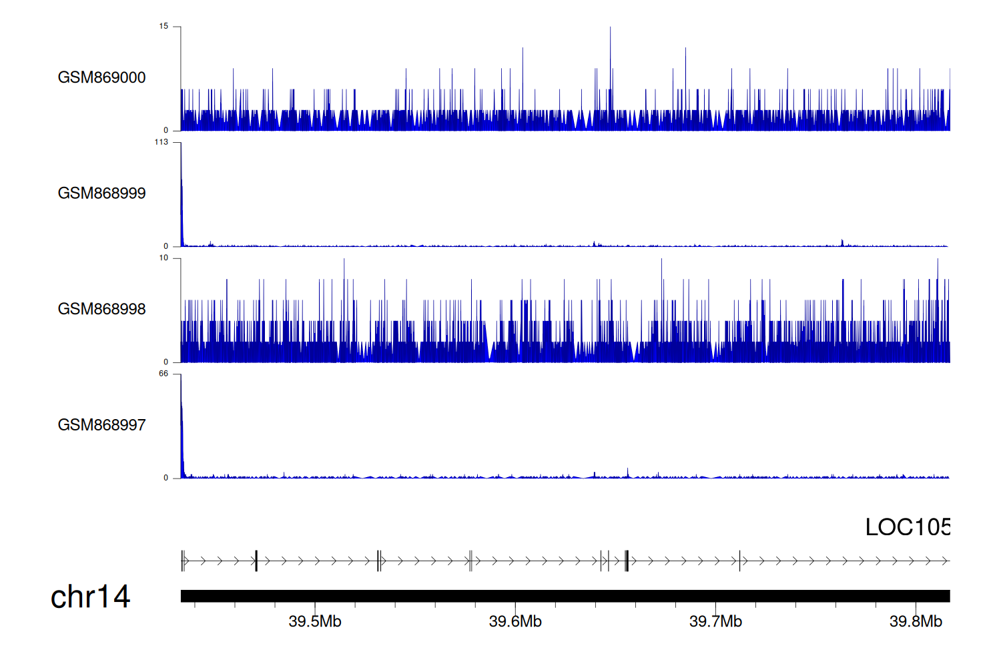Image resolution: width=1001 pixels, height=654 pixels.
Task: Select the LOC105 gene name label
Action: pyautogui.click(x=907, y=527)
